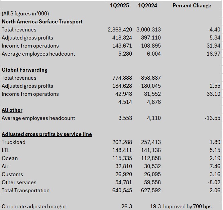Viewport: 223px width, 210px height.
Task: Select the -4.40 percent change cell
Action: pyautogui.click(x=214, y=29)
